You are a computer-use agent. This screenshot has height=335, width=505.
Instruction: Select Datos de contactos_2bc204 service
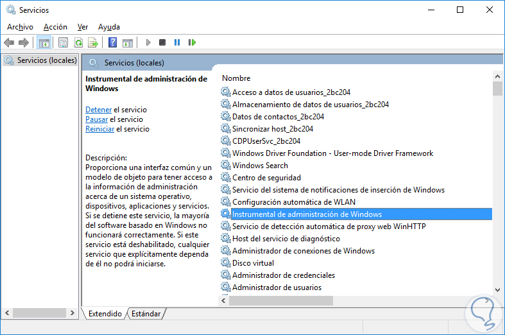278,117
